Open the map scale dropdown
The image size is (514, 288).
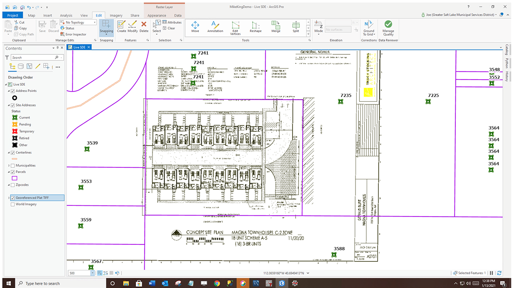tap(92, 273)
